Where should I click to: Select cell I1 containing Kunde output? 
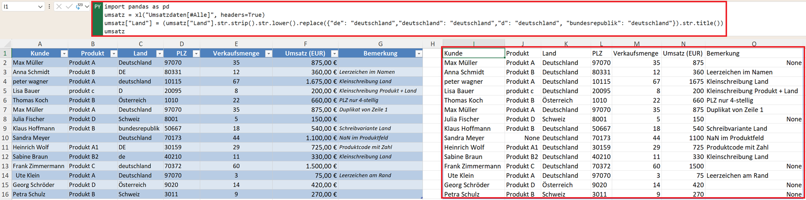[x=473, y=53]
